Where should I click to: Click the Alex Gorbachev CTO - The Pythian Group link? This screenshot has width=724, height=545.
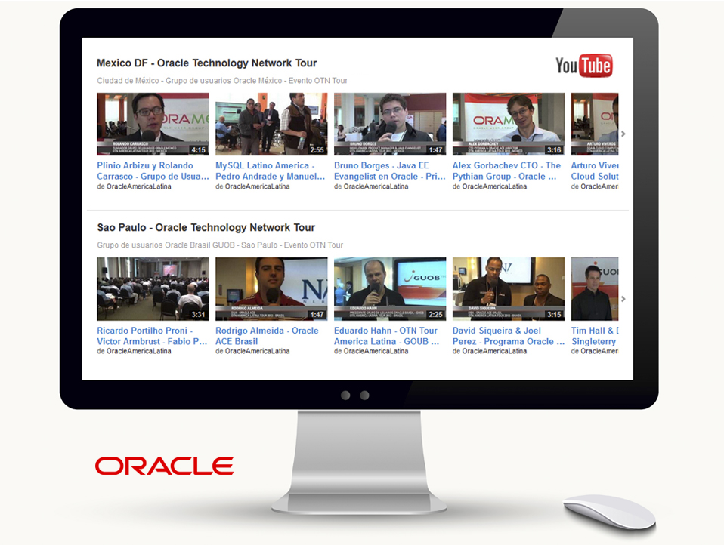click(x=506, y=171)
